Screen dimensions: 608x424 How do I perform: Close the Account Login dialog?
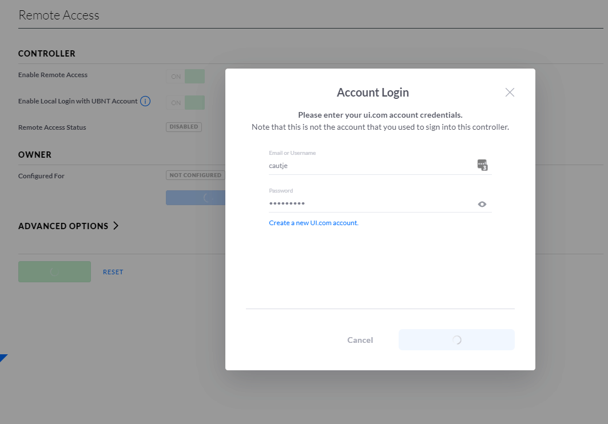pos(510,93)
